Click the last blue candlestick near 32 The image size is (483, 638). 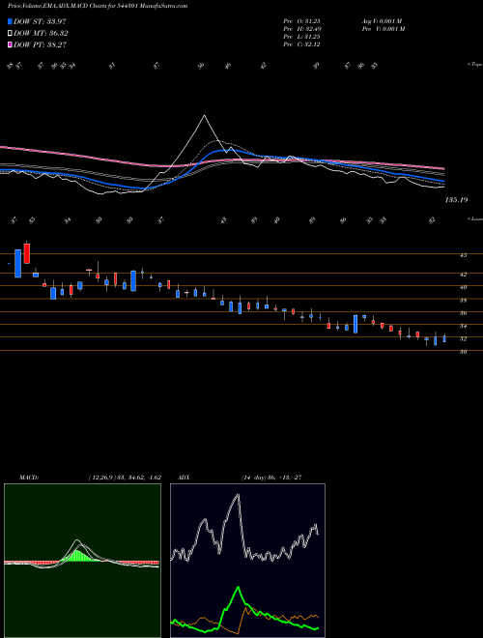(x=444, y=338)
